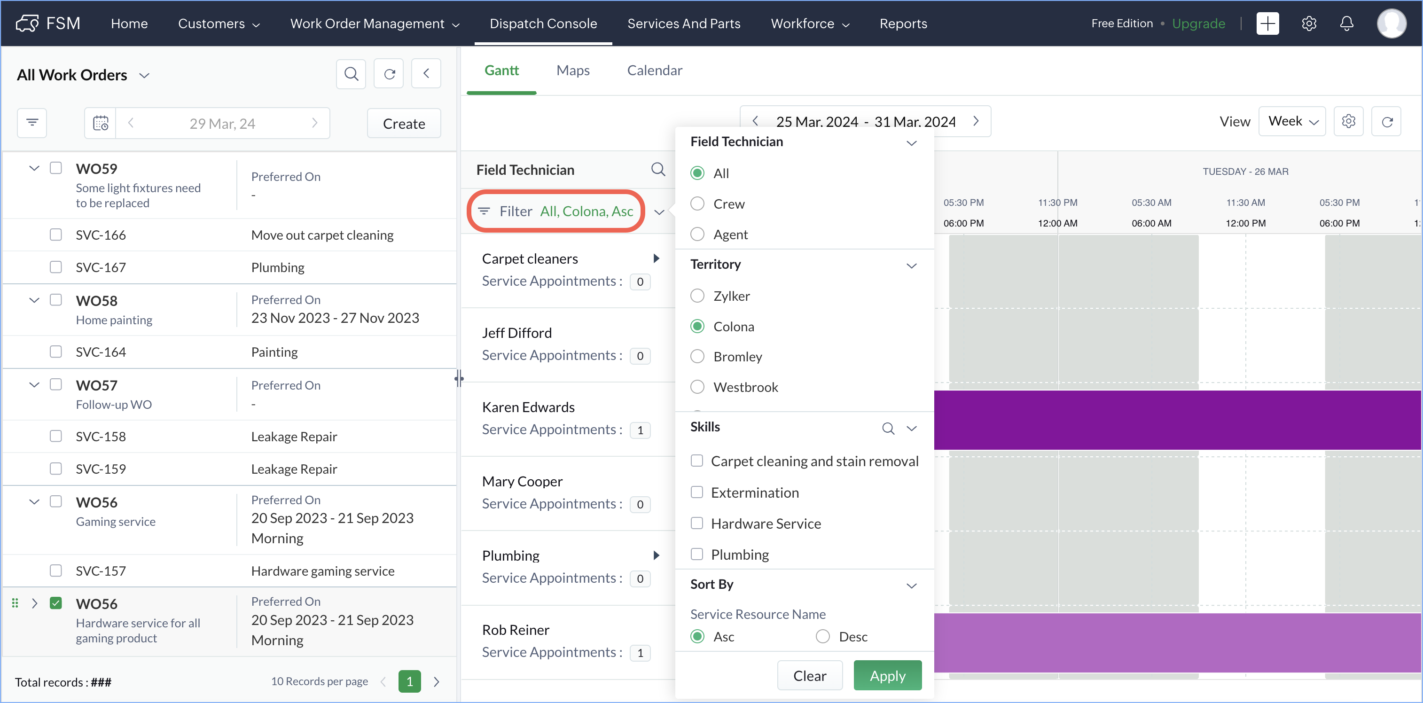Click the Apply filter button
This screenshot has width=1423, height=703.
(x=887, y=675)
